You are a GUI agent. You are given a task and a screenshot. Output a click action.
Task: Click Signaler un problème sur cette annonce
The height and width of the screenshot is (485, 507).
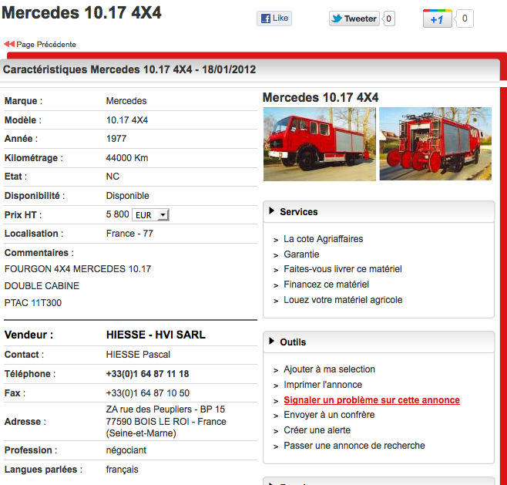(x=371, y=400)
